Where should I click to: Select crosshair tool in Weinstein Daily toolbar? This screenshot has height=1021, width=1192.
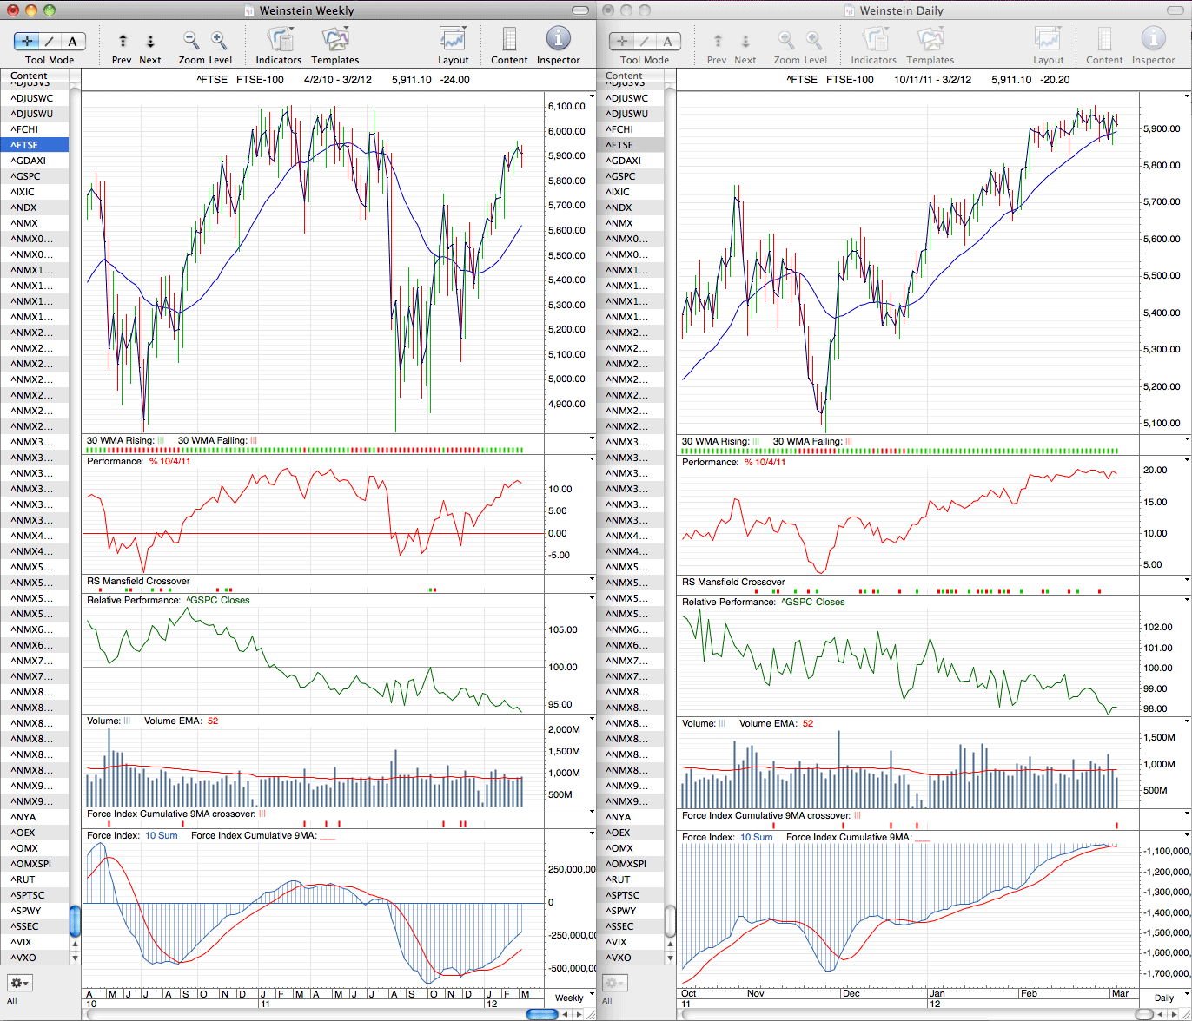click(623, 41)
